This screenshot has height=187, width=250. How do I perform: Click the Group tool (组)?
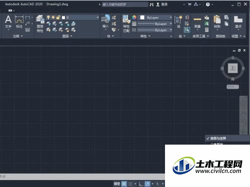[x=178, y=22]
